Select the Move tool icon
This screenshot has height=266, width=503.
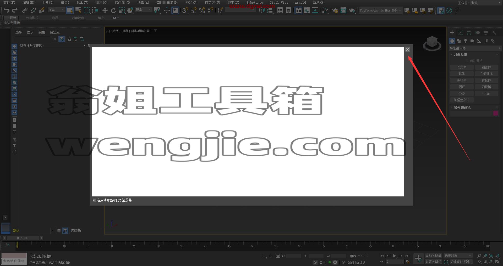(105, 10)
